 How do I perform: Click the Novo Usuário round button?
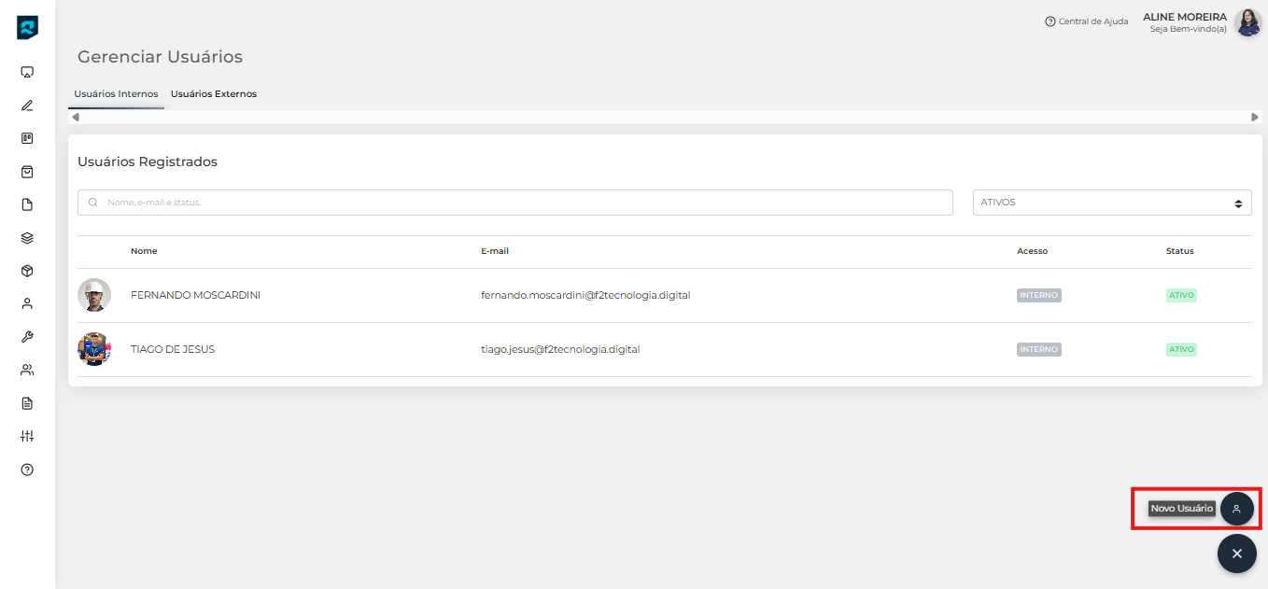(x=1236, y=509)
